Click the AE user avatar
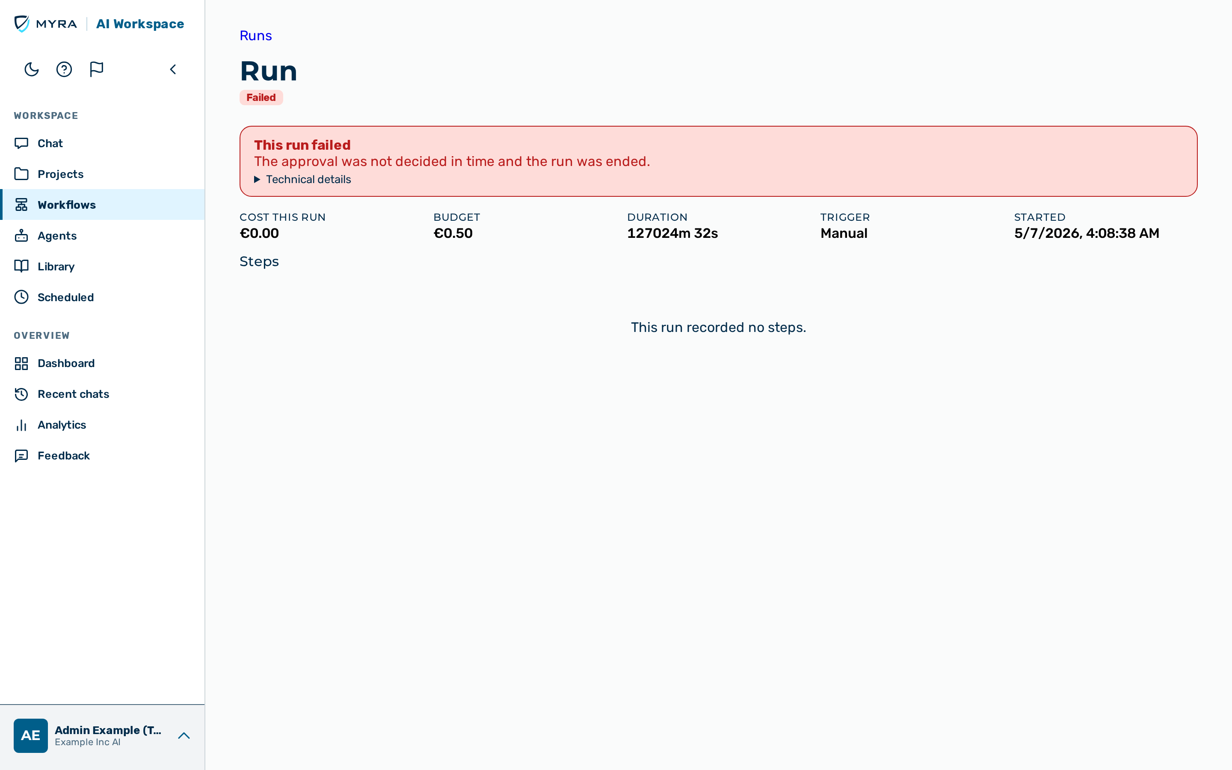The image size is (1232, 770). pos(30,735)
